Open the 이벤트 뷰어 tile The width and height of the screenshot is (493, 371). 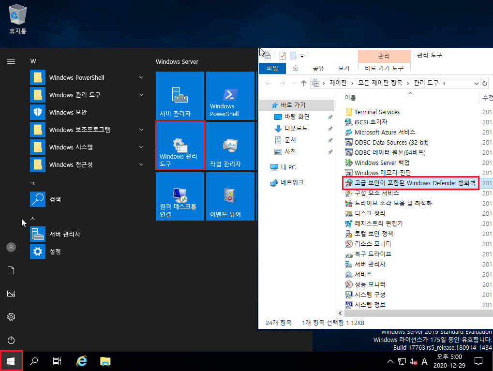tap(230, 196)
